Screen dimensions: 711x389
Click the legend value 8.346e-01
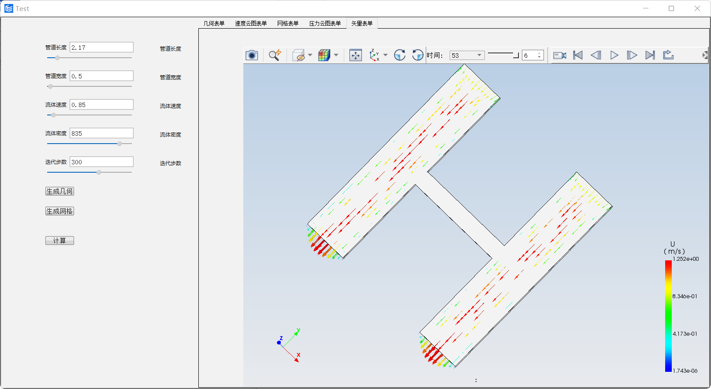tap(685, 296)
